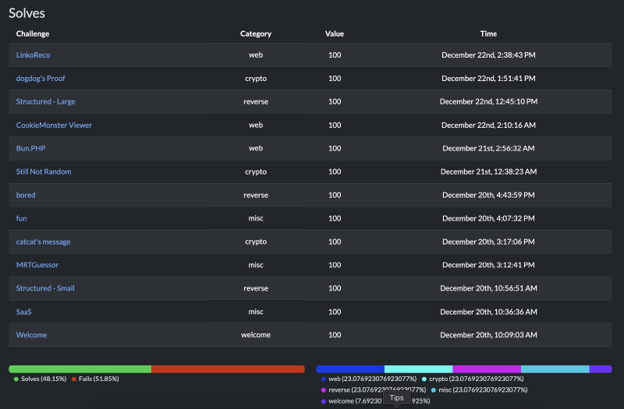Click the Challenge column header
The image size is (624, 409).
[x=33, y=34]
